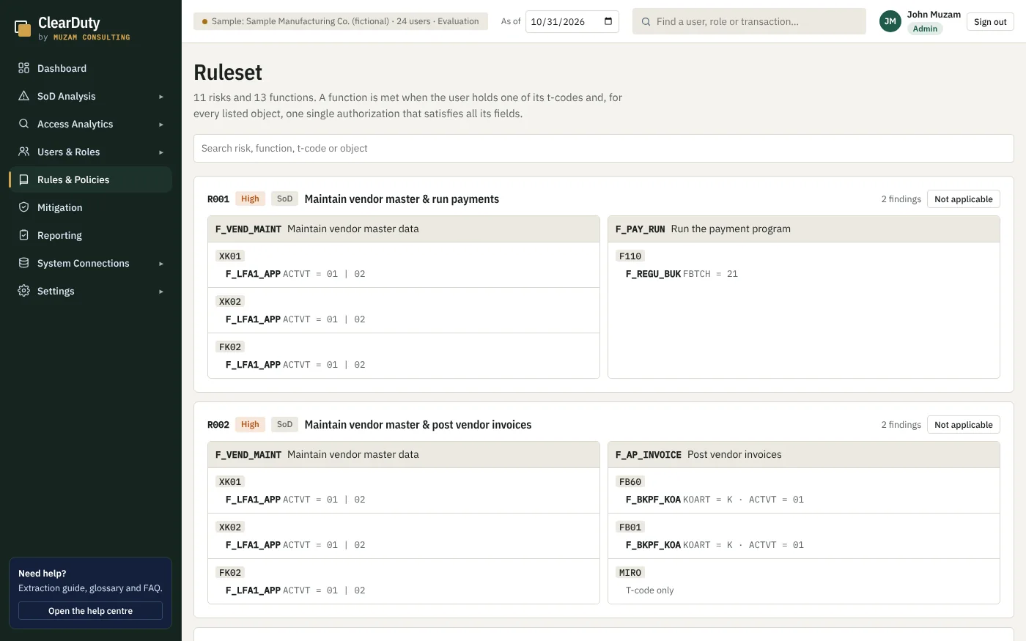
Task: Expand the Settings submenu arrow
Action: point(161,292)
